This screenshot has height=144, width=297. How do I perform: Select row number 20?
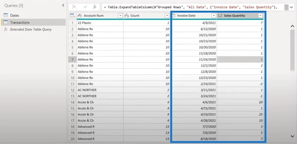pyautogui.click(x=72, y=139)
